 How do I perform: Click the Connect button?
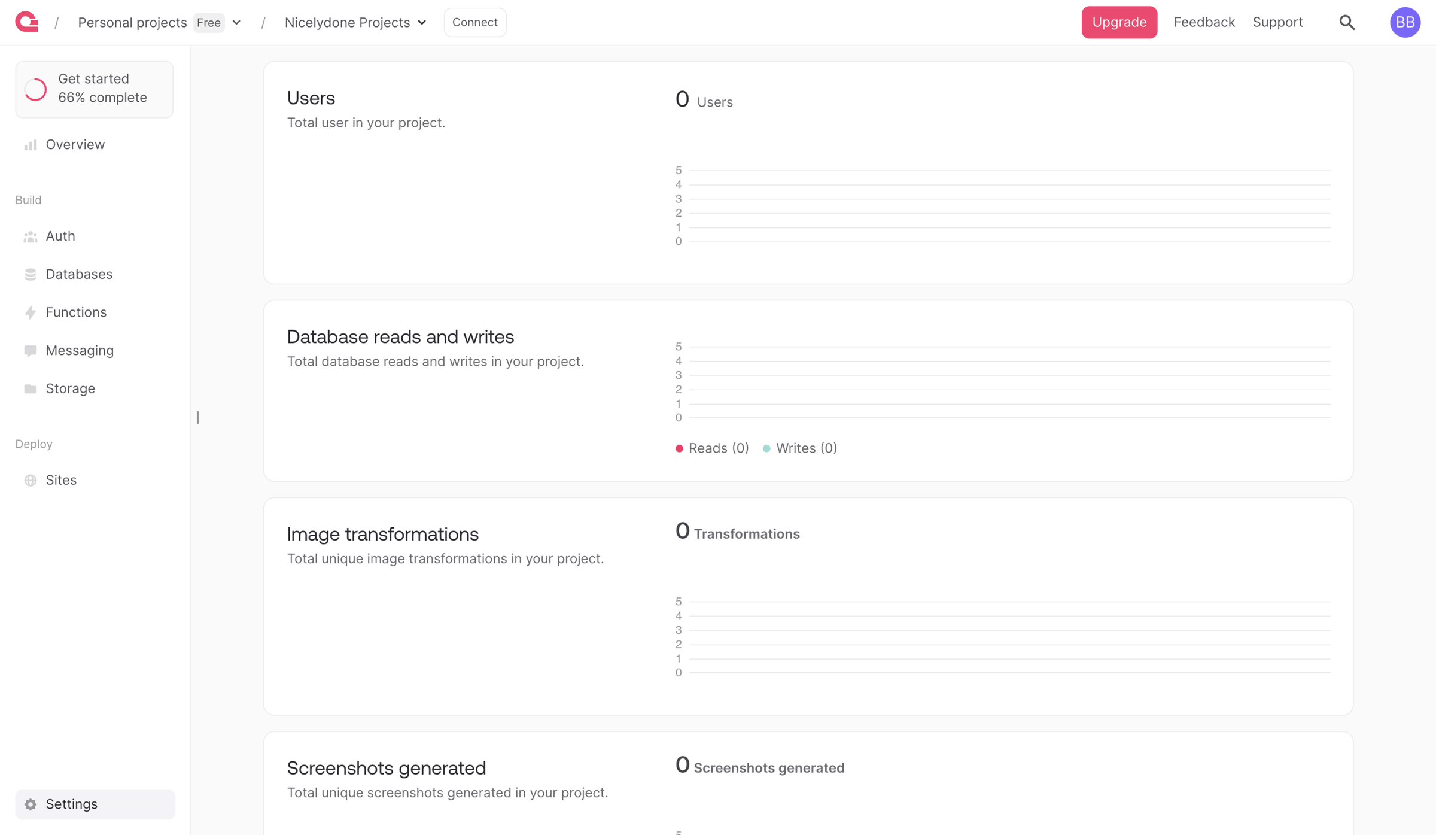coord(474,22)
